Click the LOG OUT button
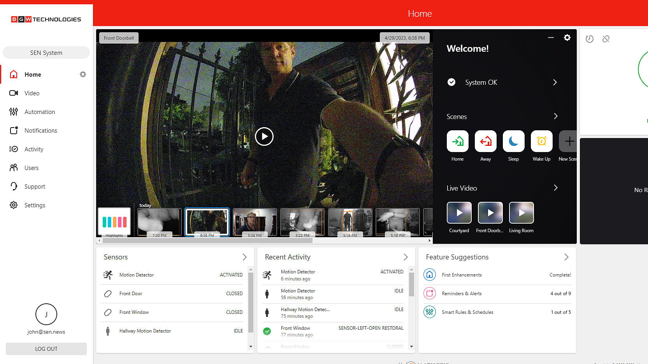Screen dimensions: 648x364 click(x=46, y=349)
